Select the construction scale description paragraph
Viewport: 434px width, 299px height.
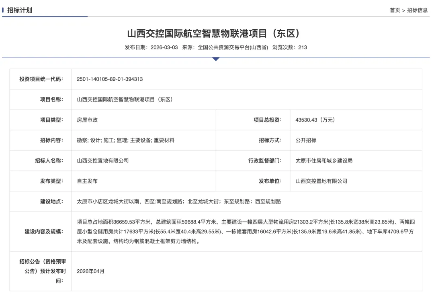[246, 232]
